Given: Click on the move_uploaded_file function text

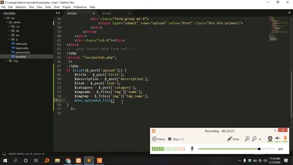Looking at the screenshot, I should 92,100.
